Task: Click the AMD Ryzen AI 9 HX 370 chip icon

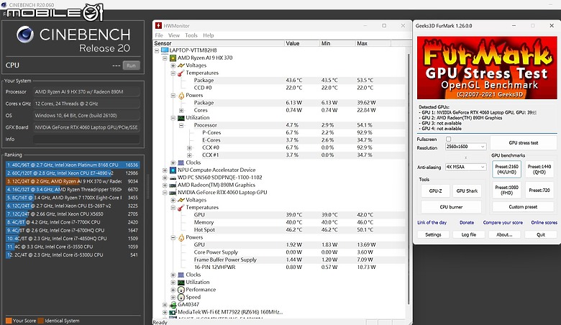Action: point(173,58)
